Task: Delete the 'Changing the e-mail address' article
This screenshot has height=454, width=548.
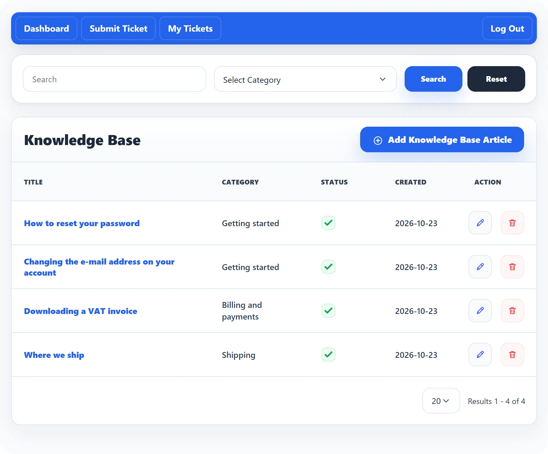Action: click(x=512, y=267)
